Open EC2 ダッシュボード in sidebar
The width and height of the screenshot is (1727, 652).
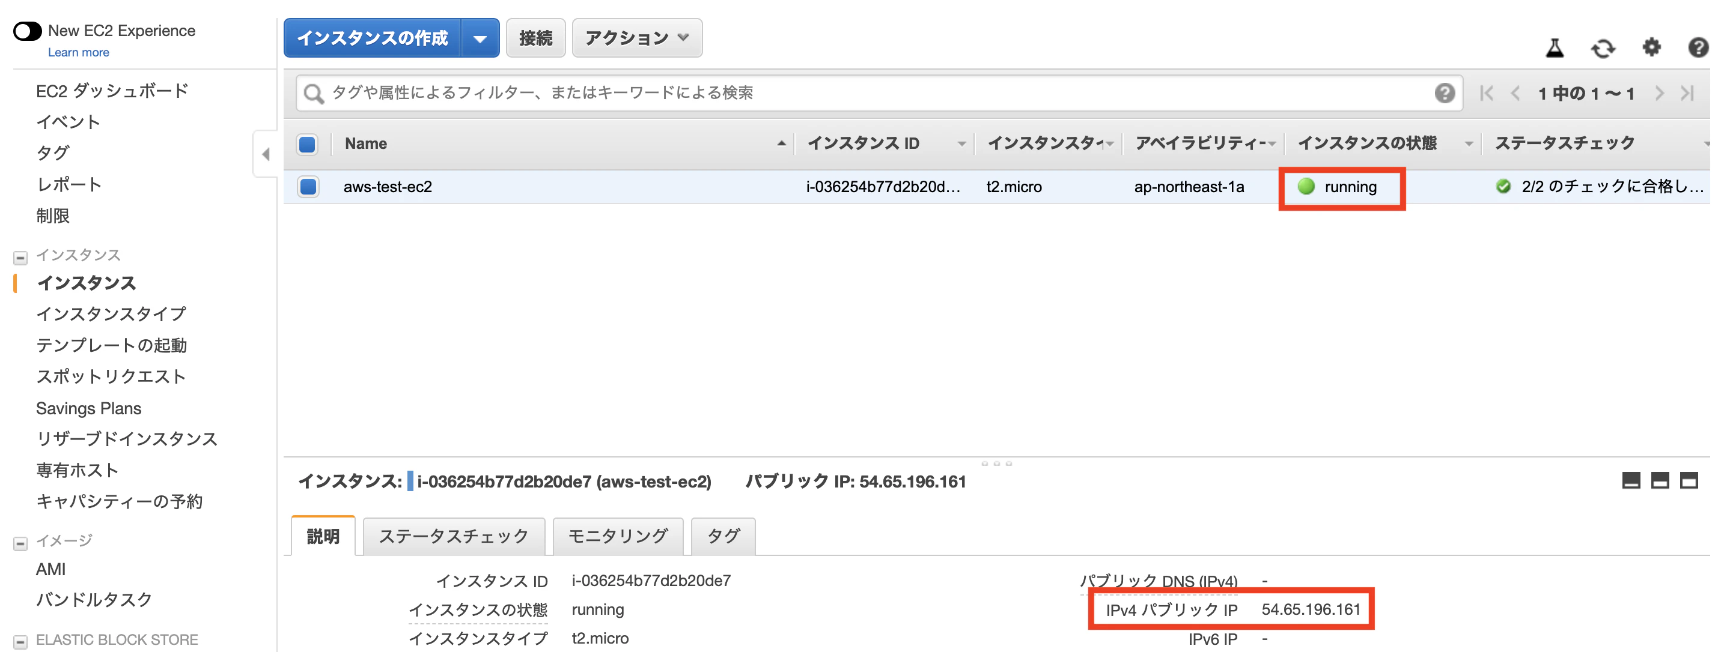(x=112, y=91)
